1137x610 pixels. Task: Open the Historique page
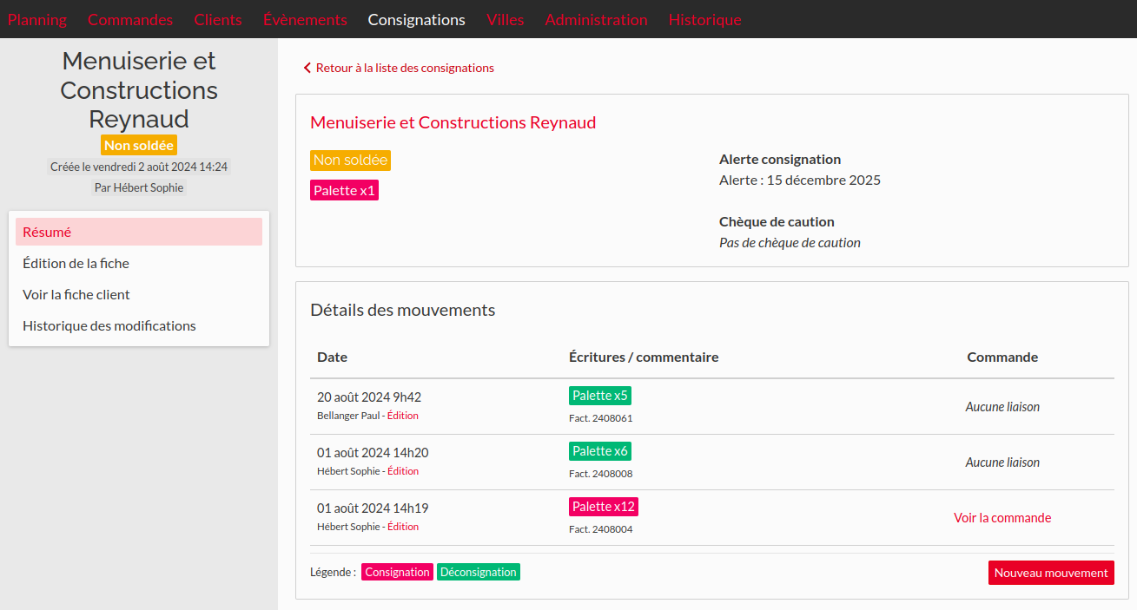(x=704, y=19)
